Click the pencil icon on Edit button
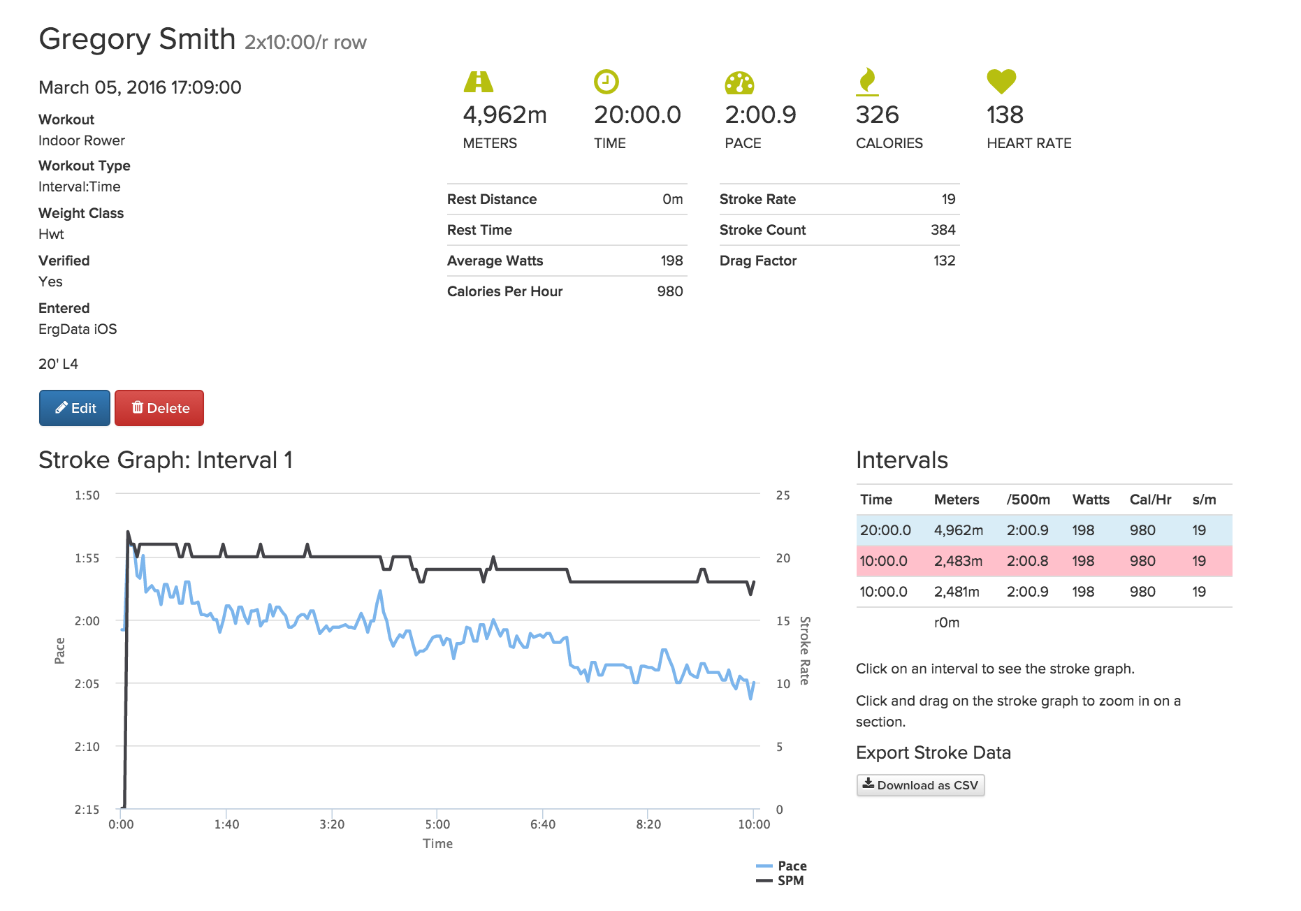The image size is (1301, 911). (61, 408)
